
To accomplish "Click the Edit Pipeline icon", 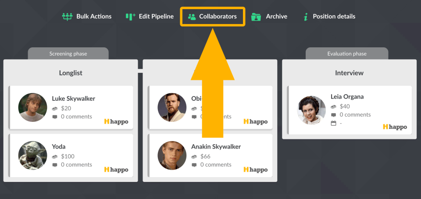I will coord(130,17).
